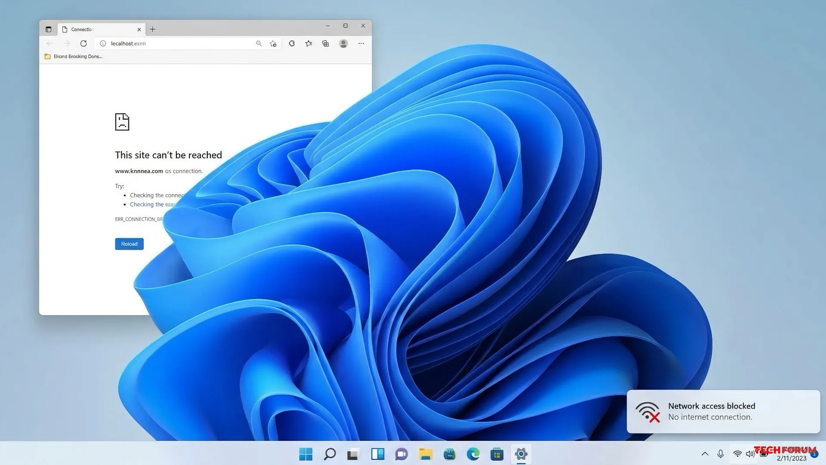Select the Connection browser tab
The height and width of the screenshot is (465, 826).
[101, 29]
